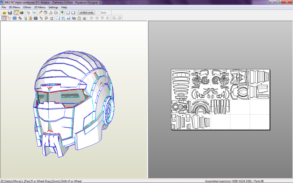Open the 3D Menu
This screenshot has width=293, height=183.
(14, 7)
